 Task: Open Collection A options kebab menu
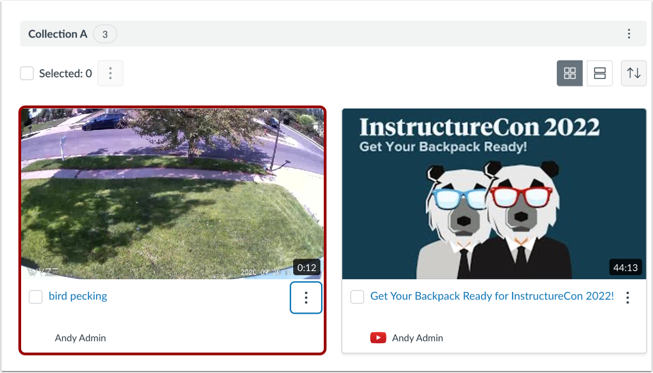point(629,33)
